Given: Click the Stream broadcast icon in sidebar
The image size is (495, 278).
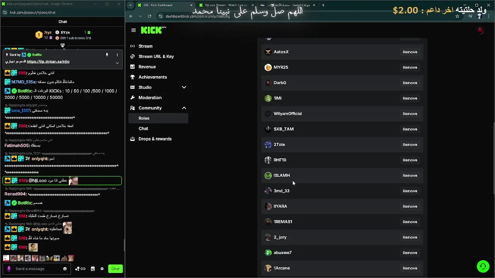Looking at the screenshot, I should pyautogui.click(x=133, y=46).
